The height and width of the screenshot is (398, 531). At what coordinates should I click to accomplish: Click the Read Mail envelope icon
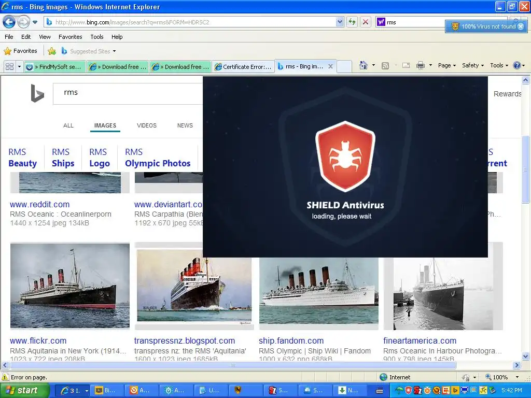point(406,65)
